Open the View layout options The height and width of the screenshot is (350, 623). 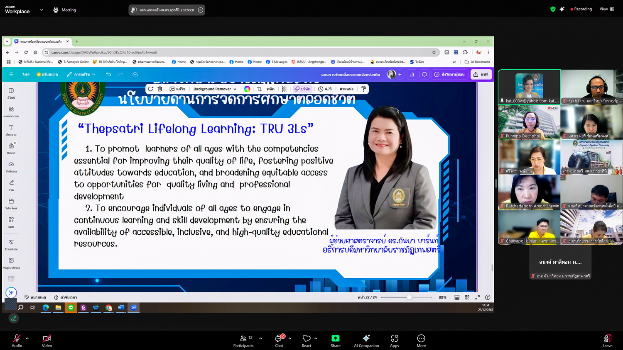pyautogui.click(x=606, y=9)
